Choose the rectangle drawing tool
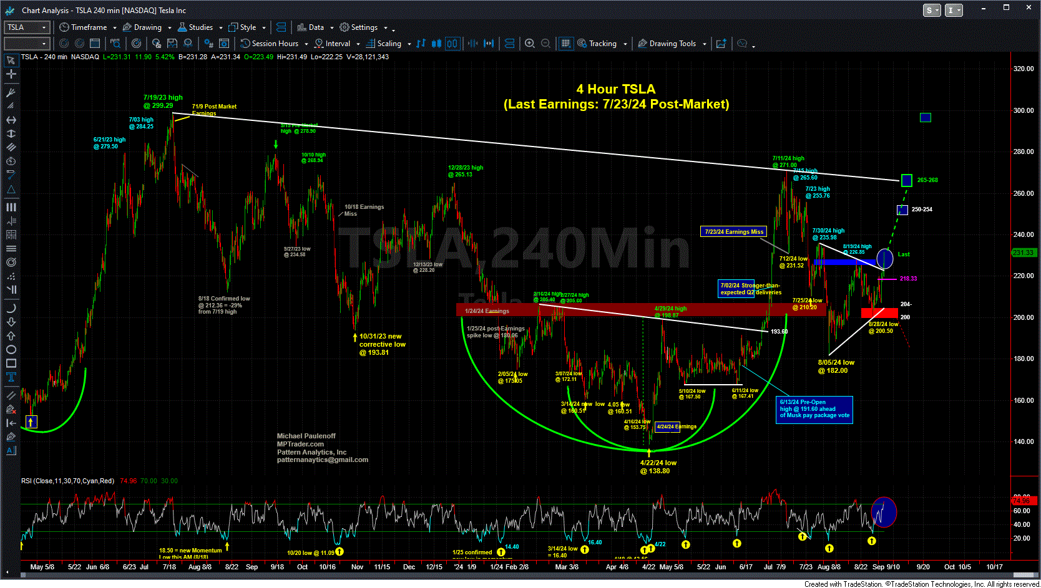 point(11,364)
